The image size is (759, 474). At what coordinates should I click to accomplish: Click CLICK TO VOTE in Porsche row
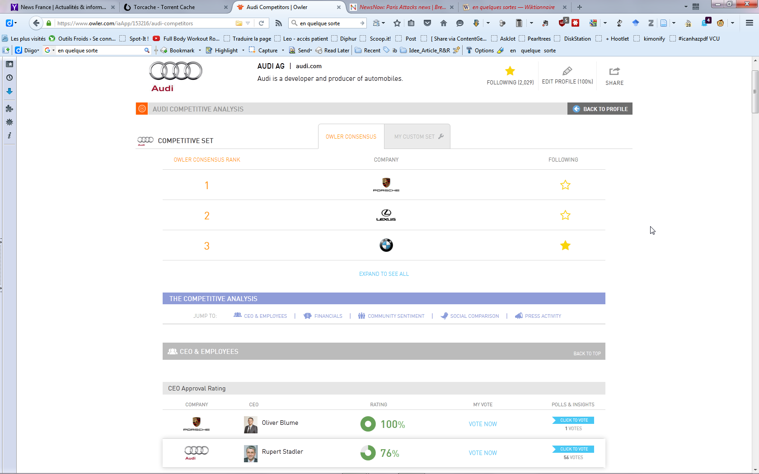573,420
